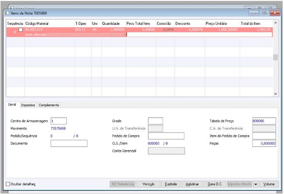Click the grid vertical scrollbar thumb
Viewport: 284px width, 194px height.
click(x=276, y=57)
